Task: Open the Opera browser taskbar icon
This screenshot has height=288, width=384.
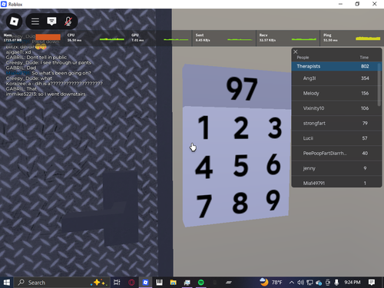Action: (131, 283)
